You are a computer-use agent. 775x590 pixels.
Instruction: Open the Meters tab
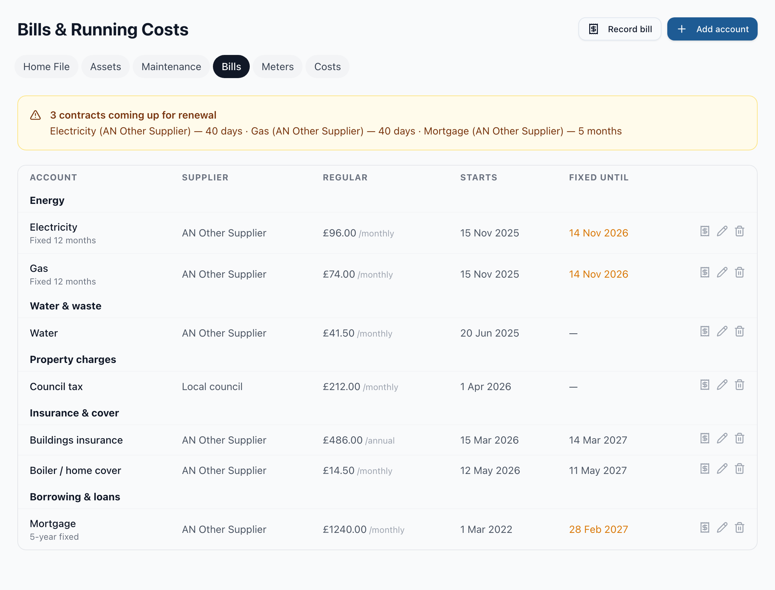click(278, 67)
